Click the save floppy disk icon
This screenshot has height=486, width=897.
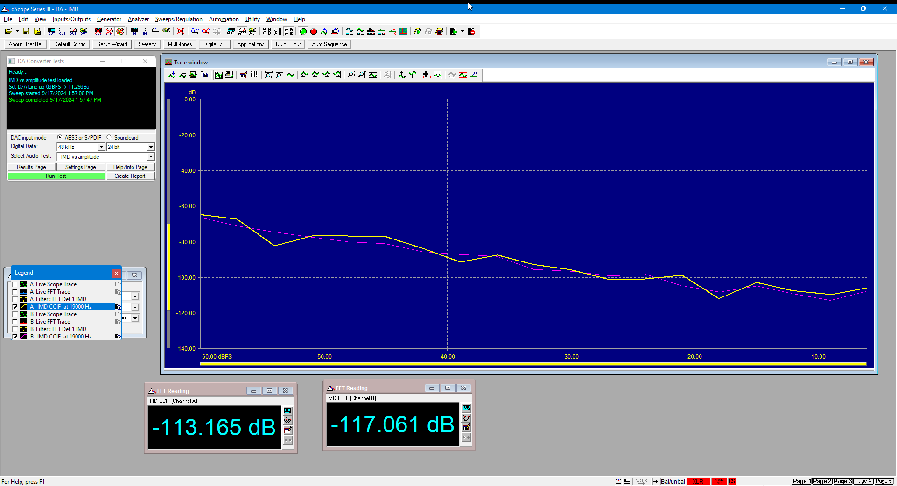pos(26,31)
